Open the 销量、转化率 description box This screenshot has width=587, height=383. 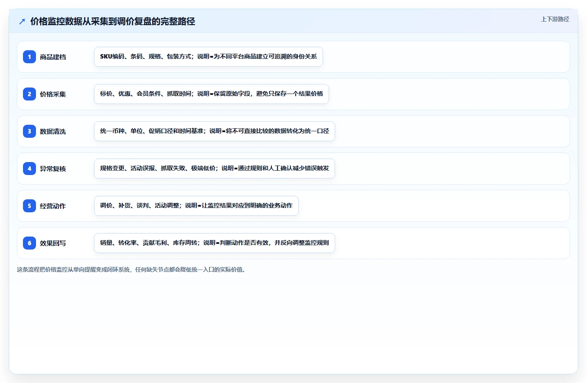(x=215, y=243)
